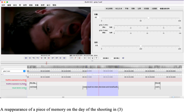Switch to the 标注表格 tab
Image resolution: width=184 pixels, height=112 pixels.
click(x=109, y=9)
